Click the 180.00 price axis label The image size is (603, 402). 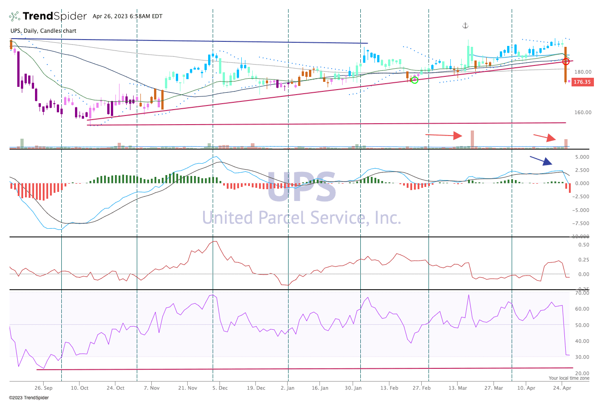point(582,72)
